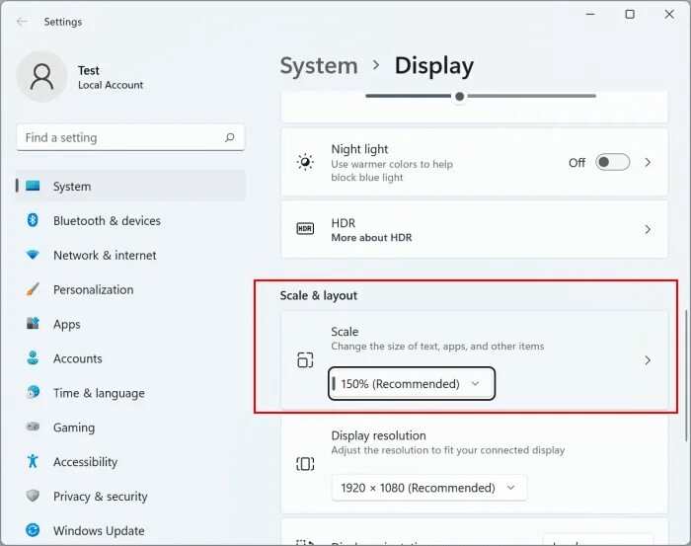Click the user avatar picture
Image resolution: width=691 pixels, height=546 pixels.
click(41, 76)
